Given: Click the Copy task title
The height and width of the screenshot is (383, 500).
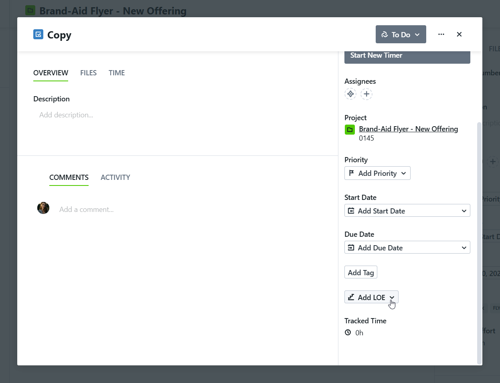Looking at the screenshot, I should (x=59, y=35).
